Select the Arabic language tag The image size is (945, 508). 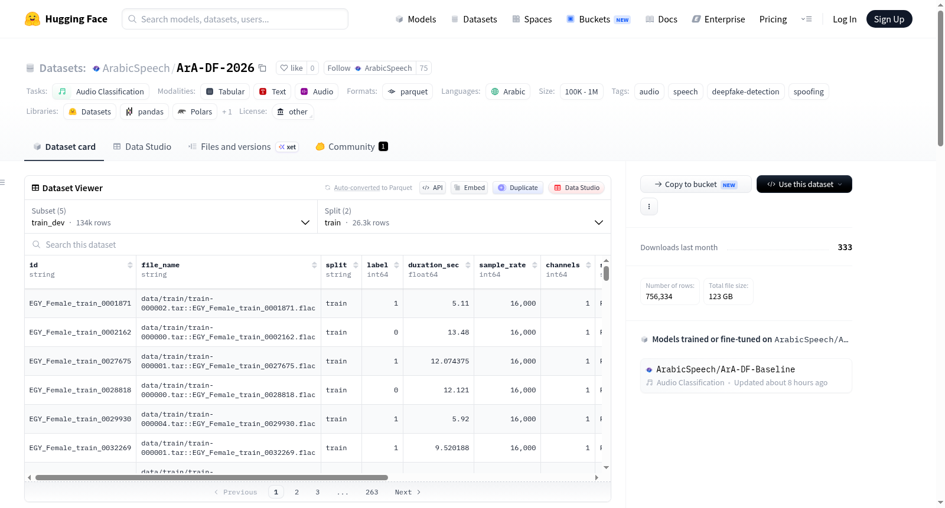coord(508,91)
